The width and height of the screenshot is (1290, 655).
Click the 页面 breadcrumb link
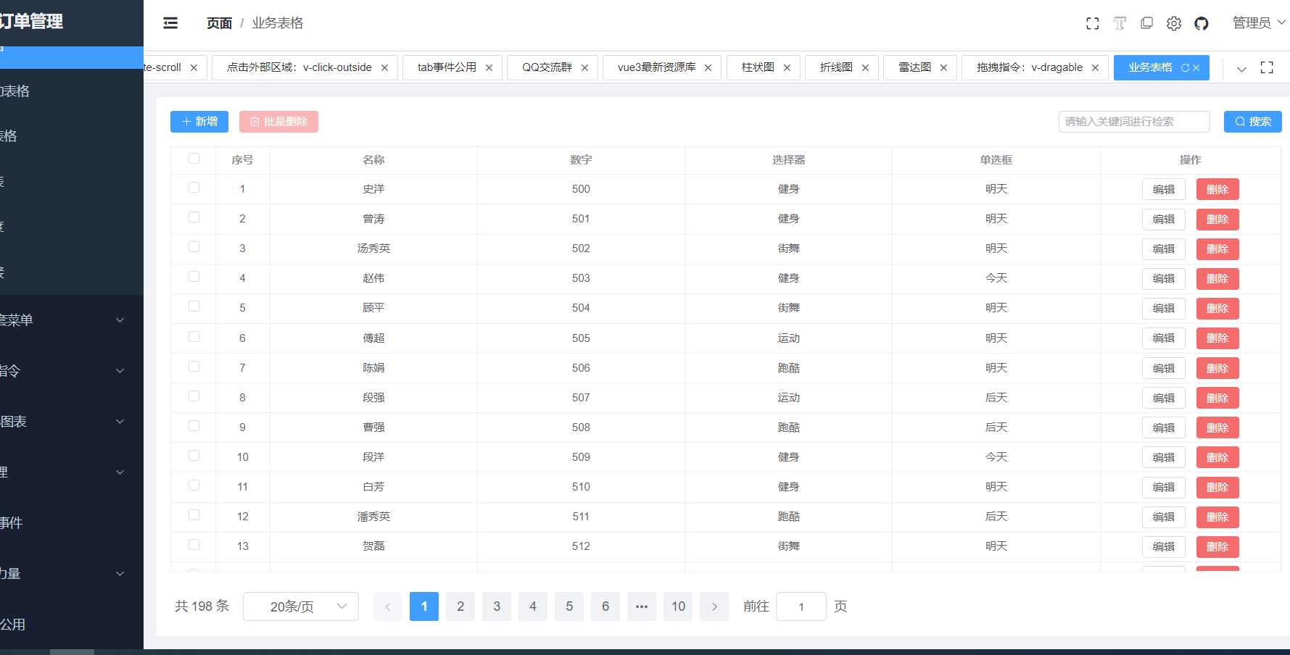pyautogui.click(x=219, y=23)
